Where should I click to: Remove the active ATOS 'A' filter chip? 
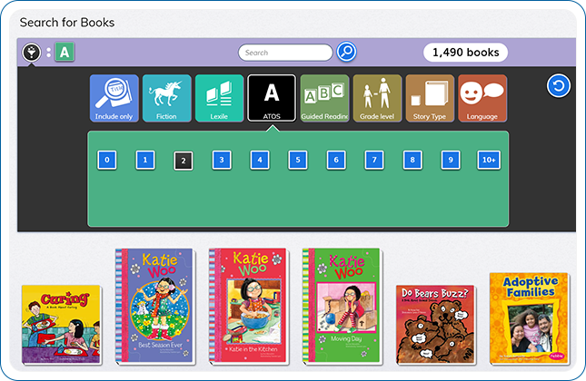(65, 52)
